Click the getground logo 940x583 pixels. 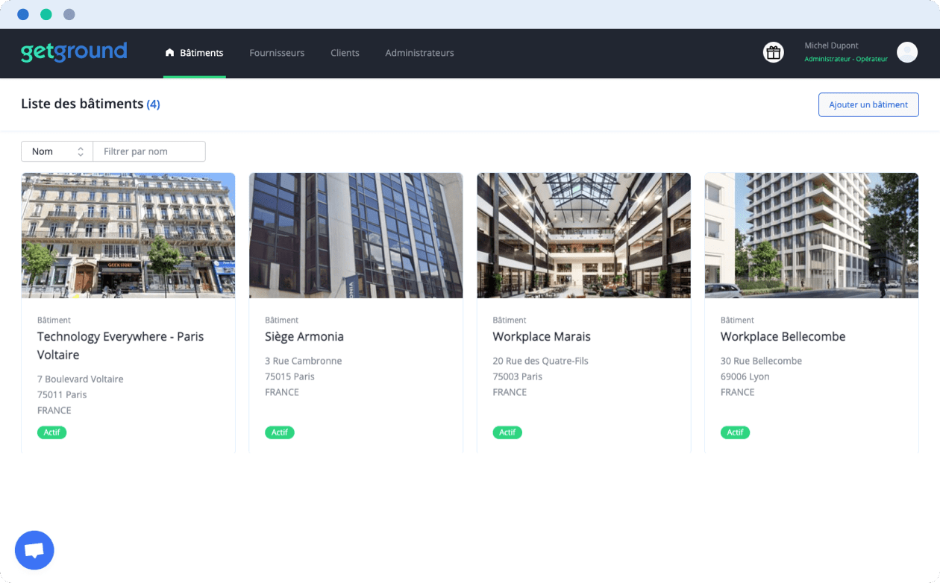pyautogui.click(x=74, y=52)
